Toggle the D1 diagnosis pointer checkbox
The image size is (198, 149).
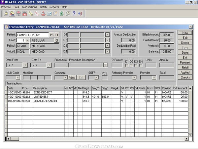127,65
